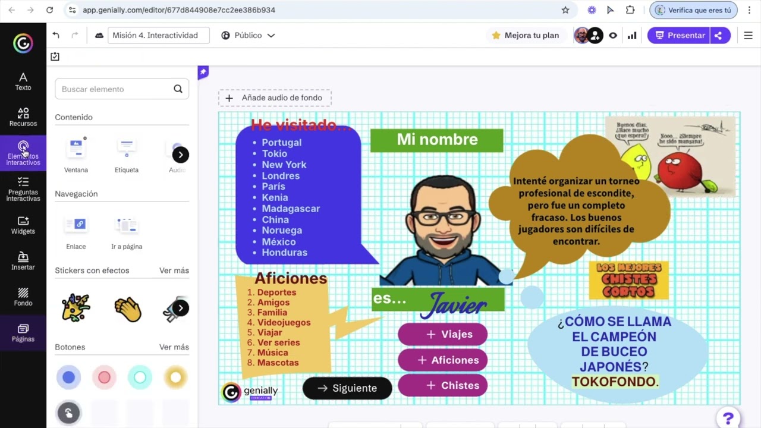Click the Aficiones button on canvas

tap(443, 360)
